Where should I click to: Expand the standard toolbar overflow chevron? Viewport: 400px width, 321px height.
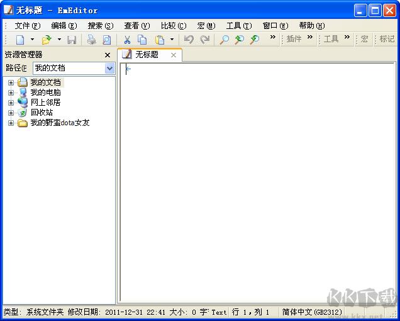click(x=273, y=37)
